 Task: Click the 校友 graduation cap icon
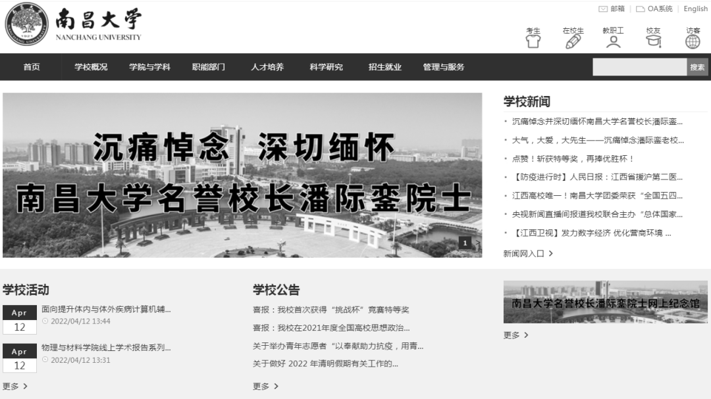click(x=654, y=41)
